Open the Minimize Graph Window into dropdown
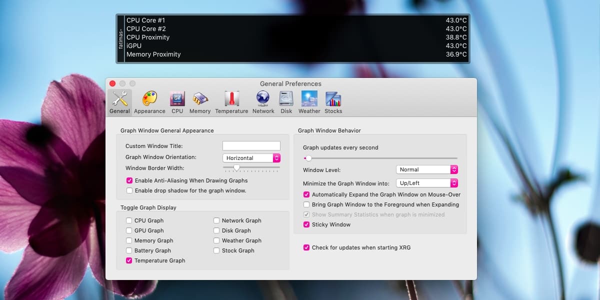This screenshot has width=600, height=300. point(427,183)
